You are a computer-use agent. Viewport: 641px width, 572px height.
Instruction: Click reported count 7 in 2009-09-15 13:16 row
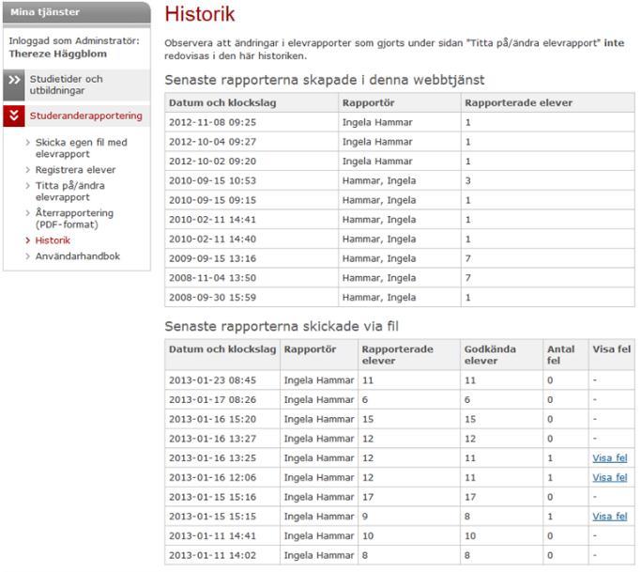coord(468,258)
